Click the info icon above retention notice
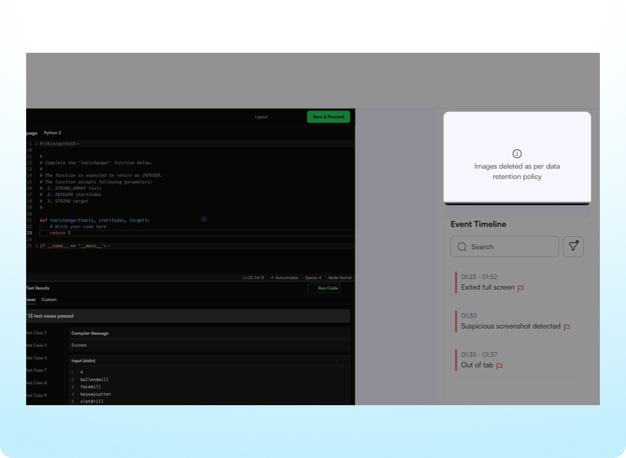Screen dimensions: 626x458 (517, 154)
